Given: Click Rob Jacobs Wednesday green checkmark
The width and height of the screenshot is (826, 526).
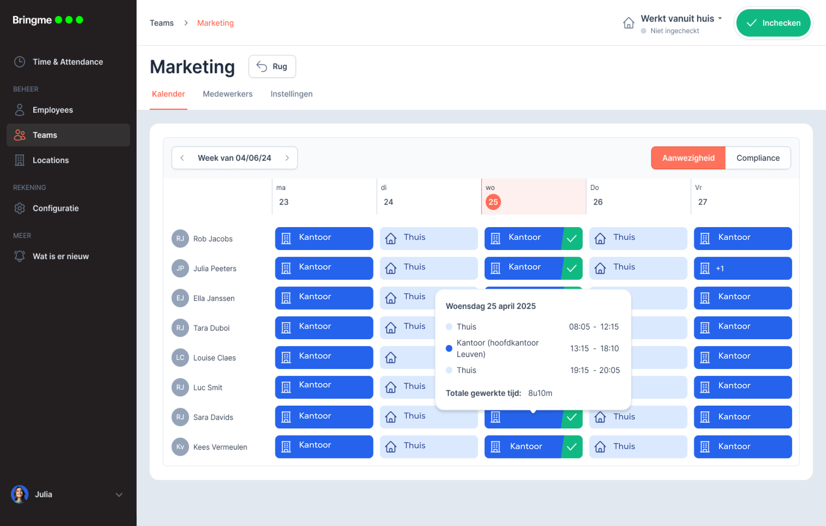Looking at the screenshot, I should point(572,238).
